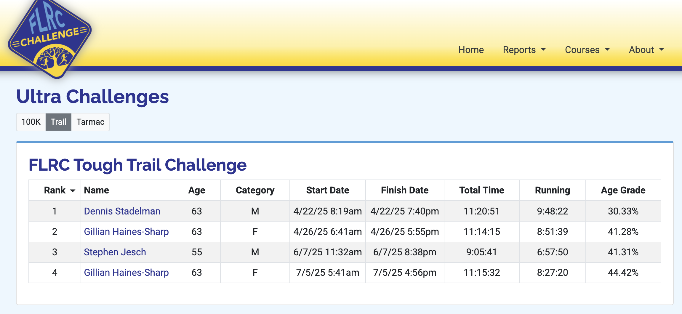
Task: Select the Trail challenge toggle
Action: [x=58, y=122]
